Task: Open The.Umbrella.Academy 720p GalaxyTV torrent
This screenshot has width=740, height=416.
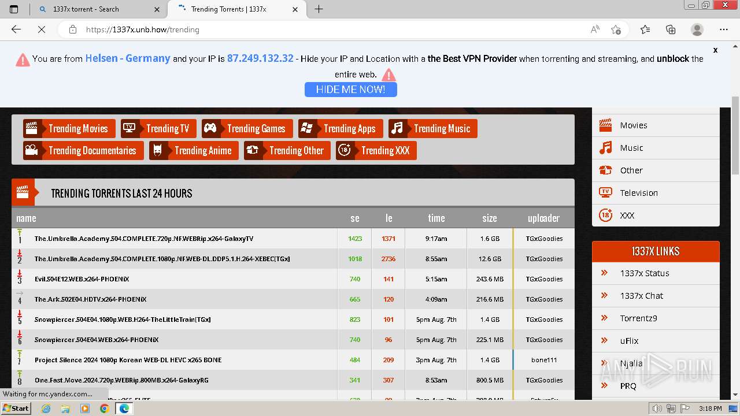Action: (143, 239)
